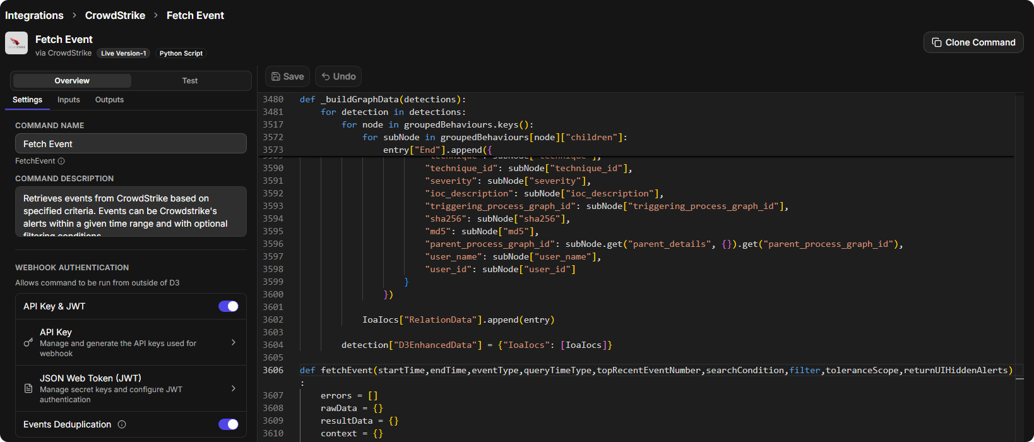Click the _buildGraphData function name
The image size is (1034, 442).
[x=360, y=99]
